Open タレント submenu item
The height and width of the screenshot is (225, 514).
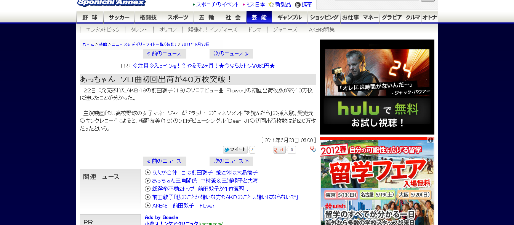pyautogui.click(x=139, y=29)
